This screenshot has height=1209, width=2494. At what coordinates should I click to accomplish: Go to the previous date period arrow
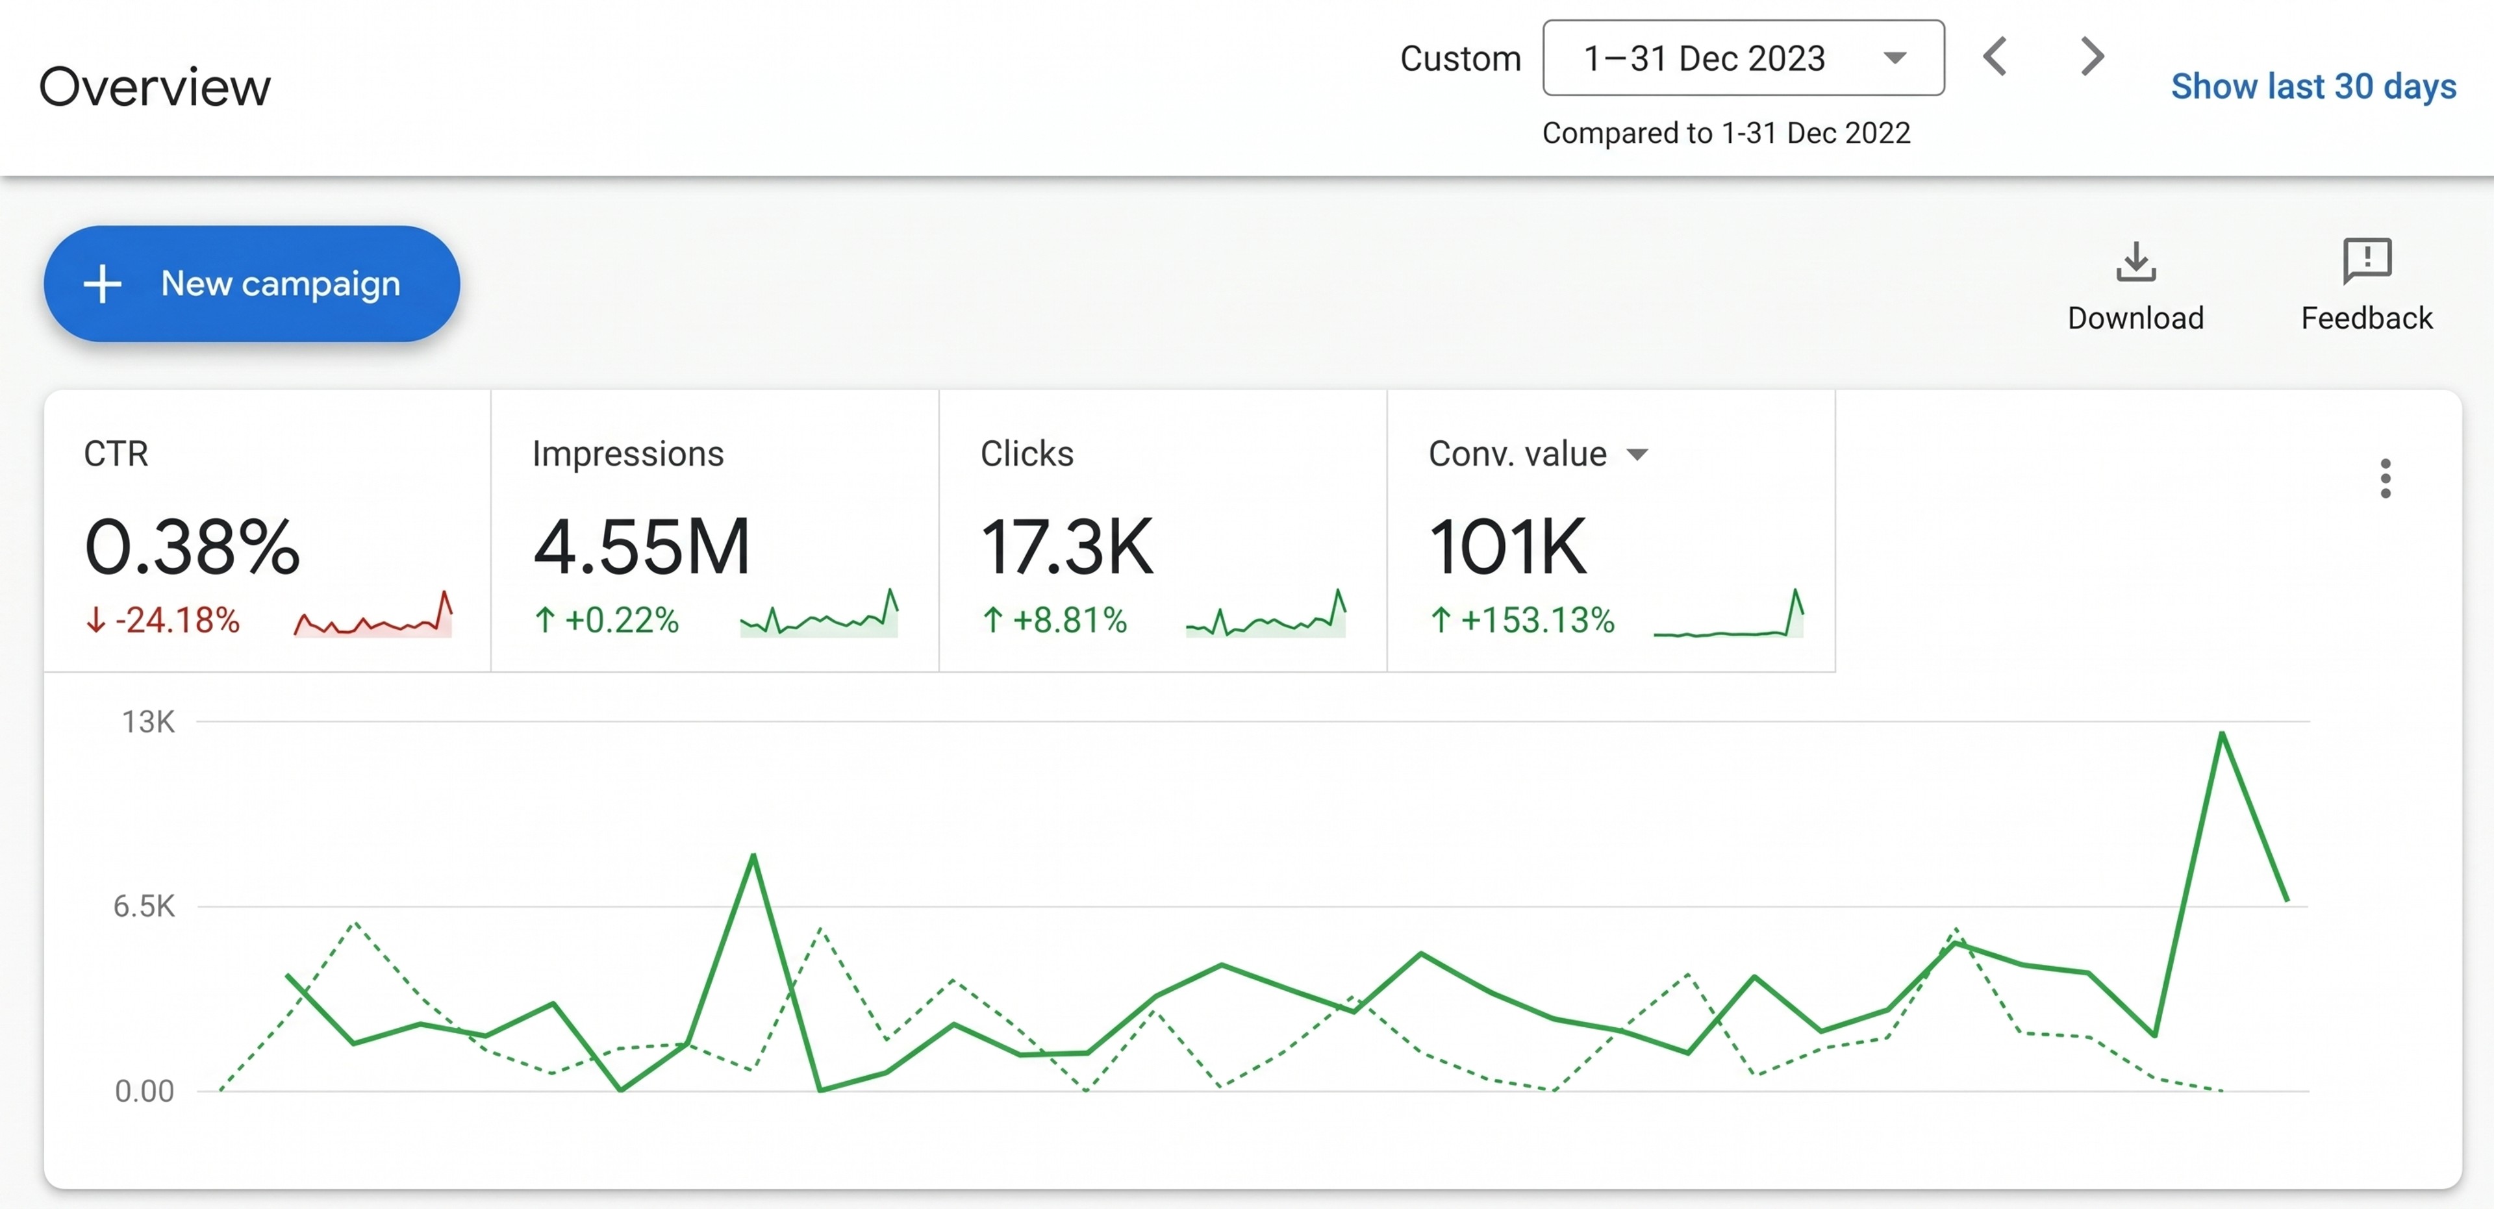pyautogui.click(x=1995, y=56)
